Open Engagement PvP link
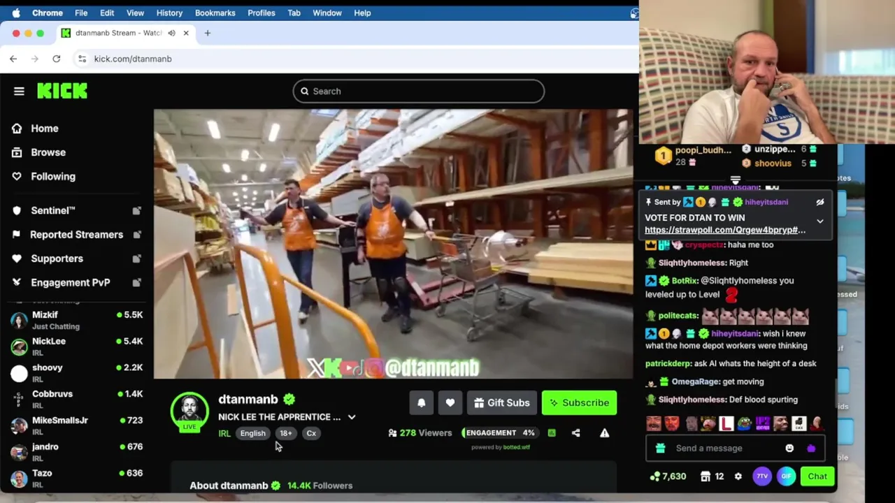Image resolution: width=895 pixels, height=503 pixels. pyautogui.click(x=77, y=282)
